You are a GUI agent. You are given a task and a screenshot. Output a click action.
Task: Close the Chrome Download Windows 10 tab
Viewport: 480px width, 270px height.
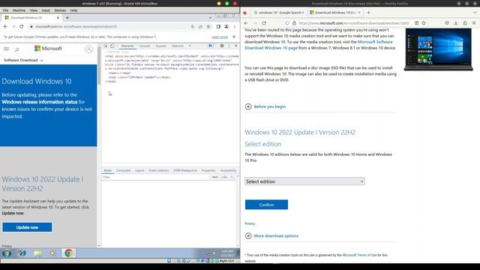(58, 18)
